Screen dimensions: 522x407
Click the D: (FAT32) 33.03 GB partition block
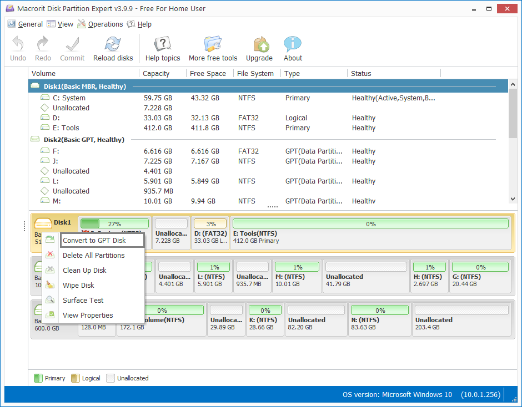(210, 233)
